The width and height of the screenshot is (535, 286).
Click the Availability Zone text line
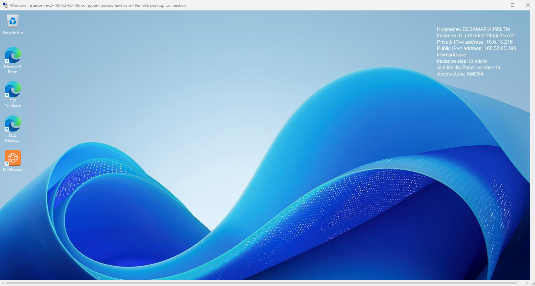tap(468, 67)
